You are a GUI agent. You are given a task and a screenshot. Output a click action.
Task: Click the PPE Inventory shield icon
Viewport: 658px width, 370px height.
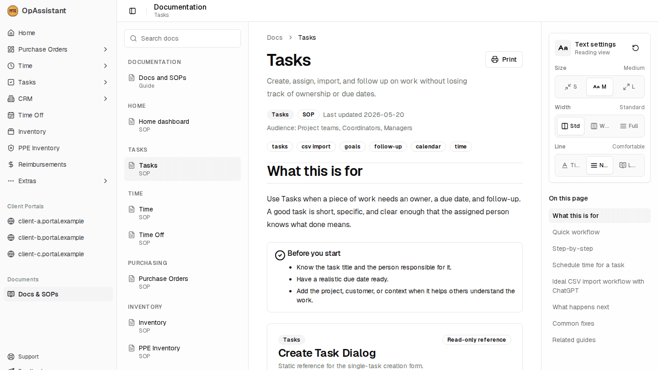(x=11, y=148)
